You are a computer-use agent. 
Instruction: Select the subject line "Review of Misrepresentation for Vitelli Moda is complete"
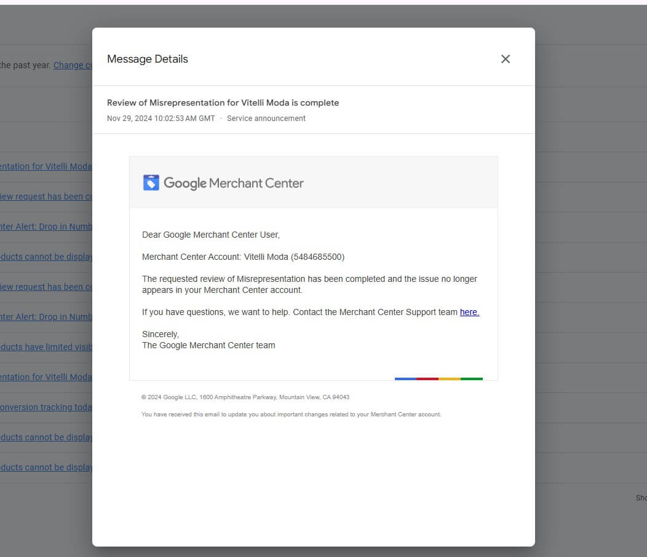[x=223, y=103]
